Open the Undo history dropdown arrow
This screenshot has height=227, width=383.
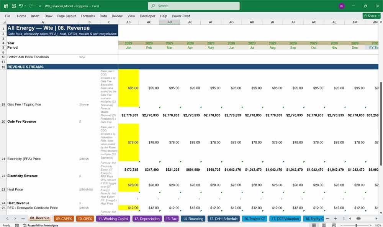pyautogui.click(x=25, y=6)
